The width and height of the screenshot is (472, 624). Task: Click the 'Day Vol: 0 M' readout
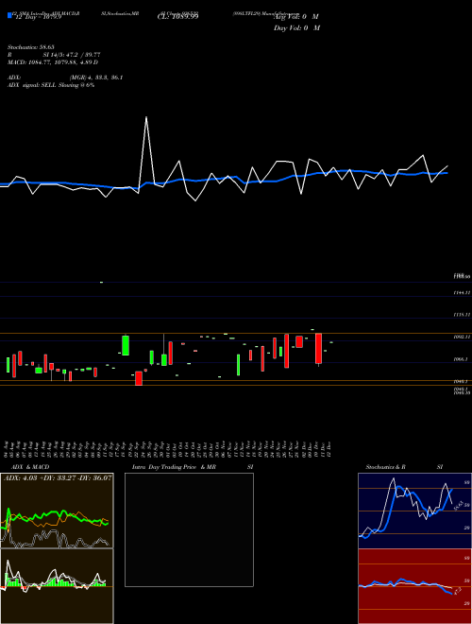[x=296, y=28]
